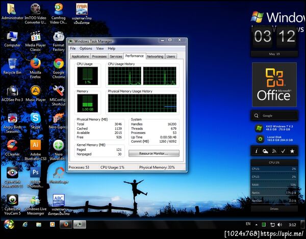
Task: Open the View menu in Task Manager
Action: coord(100,48)
